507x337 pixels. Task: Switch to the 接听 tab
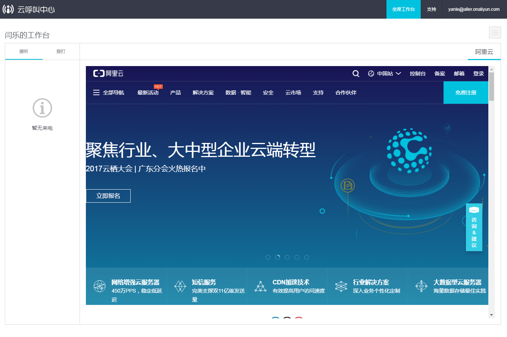(x=24, y=52)
